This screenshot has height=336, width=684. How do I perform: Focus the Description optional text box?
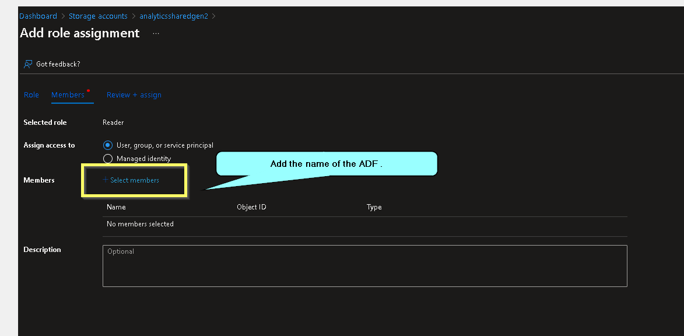point(364,266)
